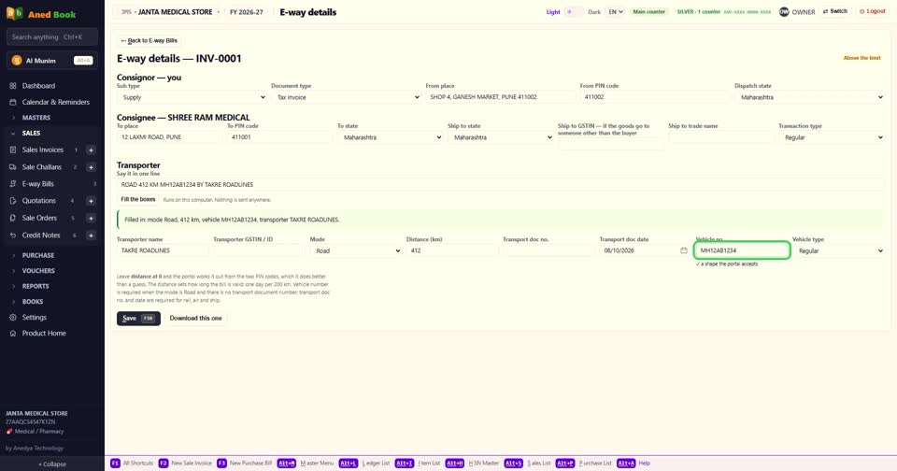Open the Document type dropdown
897x471 pixels.
coord(346,97)
